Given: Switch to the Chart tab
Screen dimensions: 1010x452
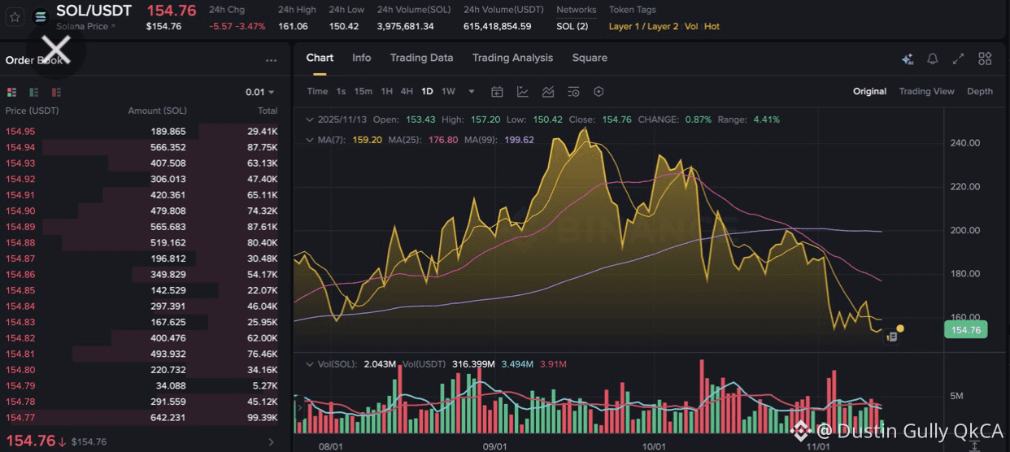Looking at the screenshot, I should [320, 58].
